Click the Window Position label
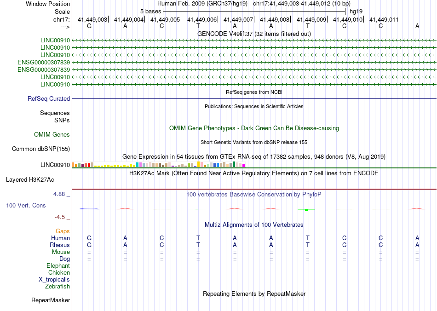The height and width of the screenshot is (311, 437). 48,4
